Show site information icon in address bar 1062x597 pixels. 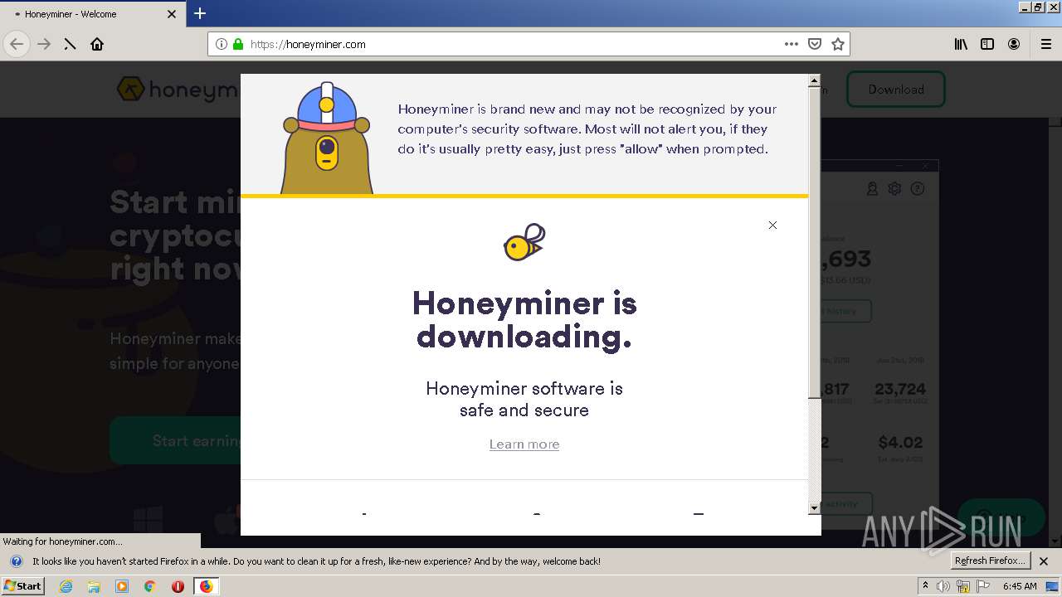pyautogui.click(x=222, y=44)
